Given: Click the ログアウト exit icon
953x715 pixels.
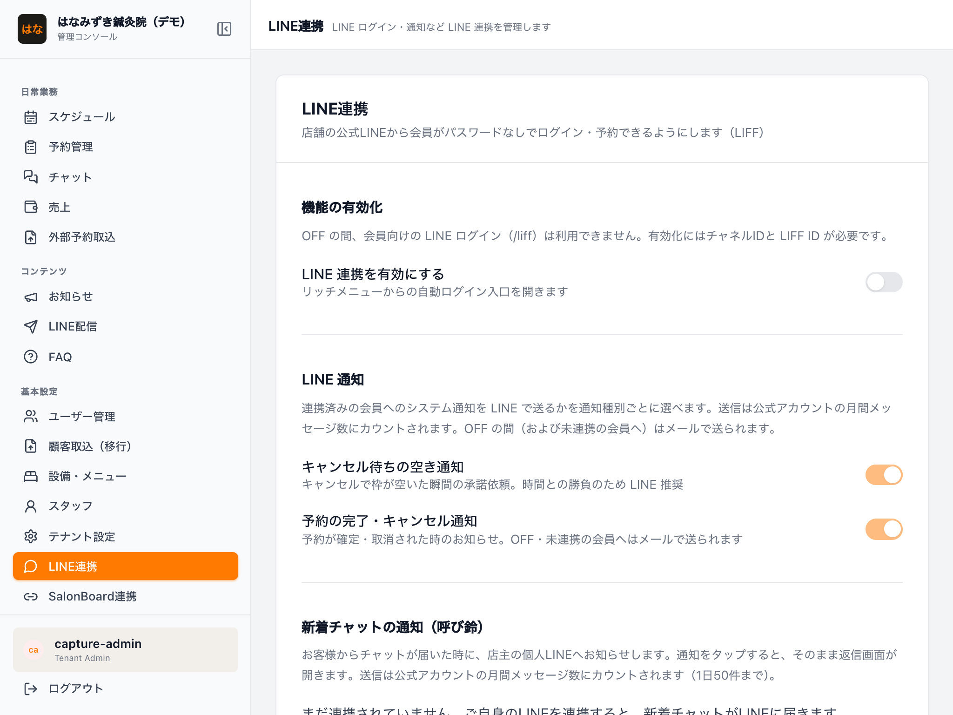Looking at the screenshot, I should pyautogui.click(x=31, y=688).
